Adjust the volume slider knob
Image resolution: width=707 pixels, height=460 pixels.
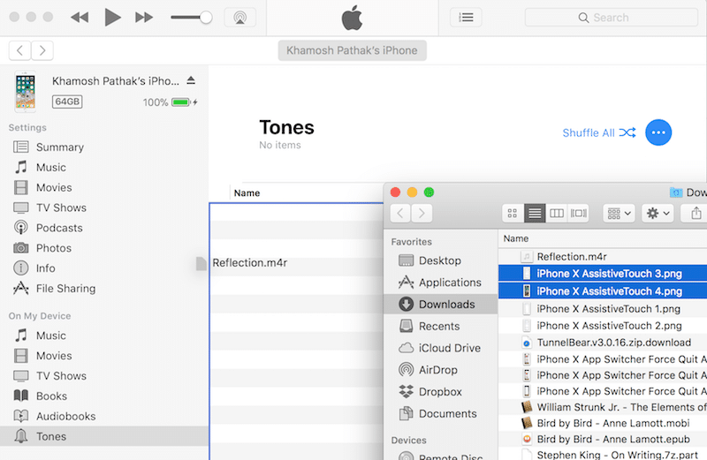pos(206,17)
